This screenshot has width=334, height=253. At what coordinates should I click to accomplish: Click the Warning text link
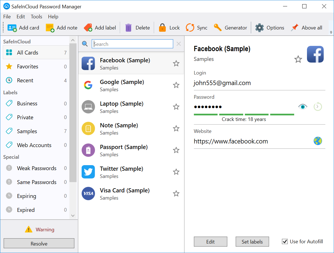[x=45, y=230]
